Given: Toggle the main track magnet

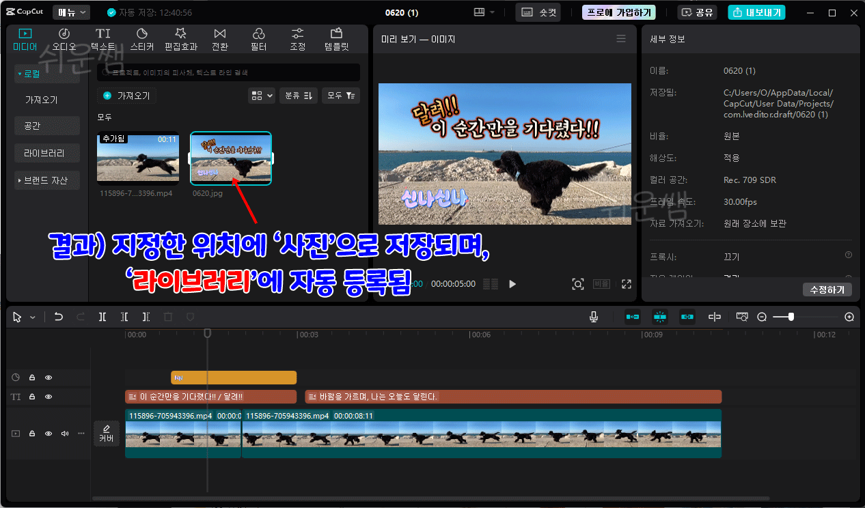Looking at the screenshot, I should pos(632,317).
